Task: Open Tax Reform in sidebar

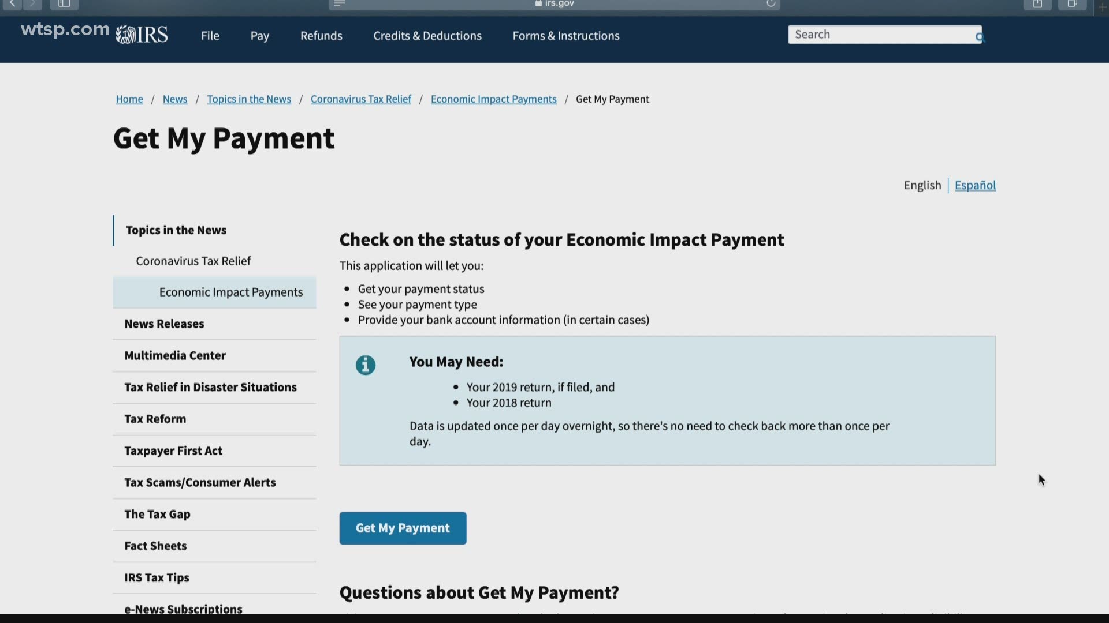Action: pos(155,419)
